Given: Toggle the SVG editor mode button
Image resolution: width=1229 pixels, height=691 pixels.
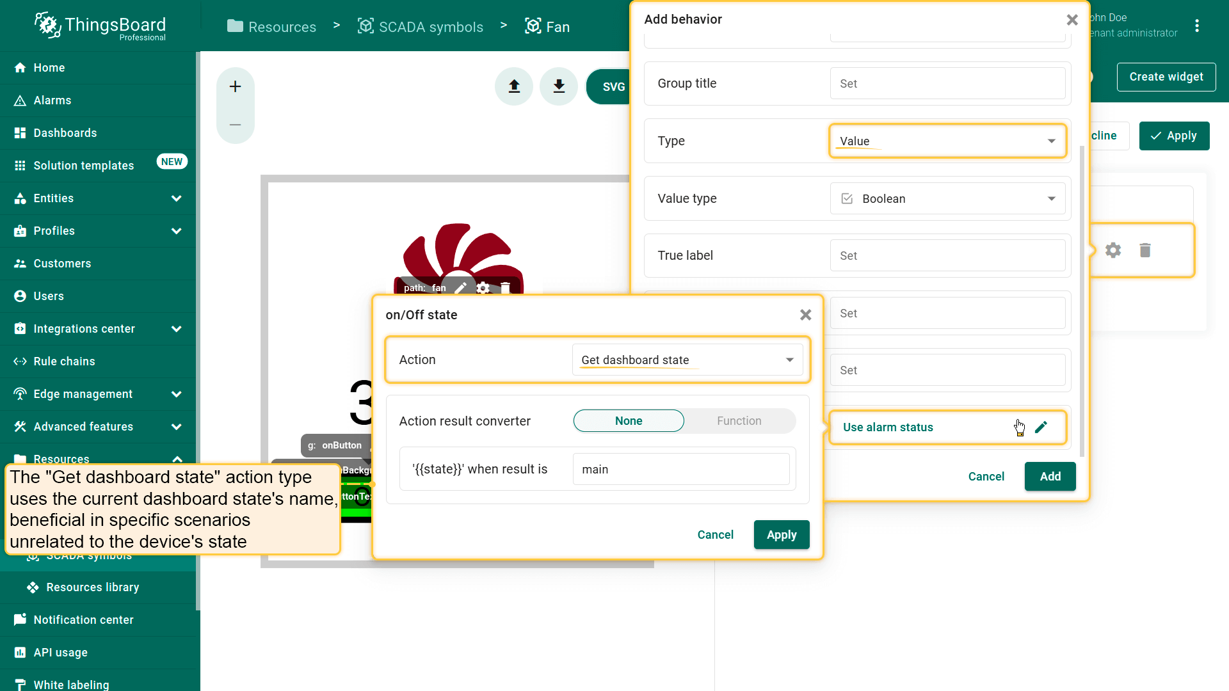Looking at the screenshot, I should coord(613,87).
